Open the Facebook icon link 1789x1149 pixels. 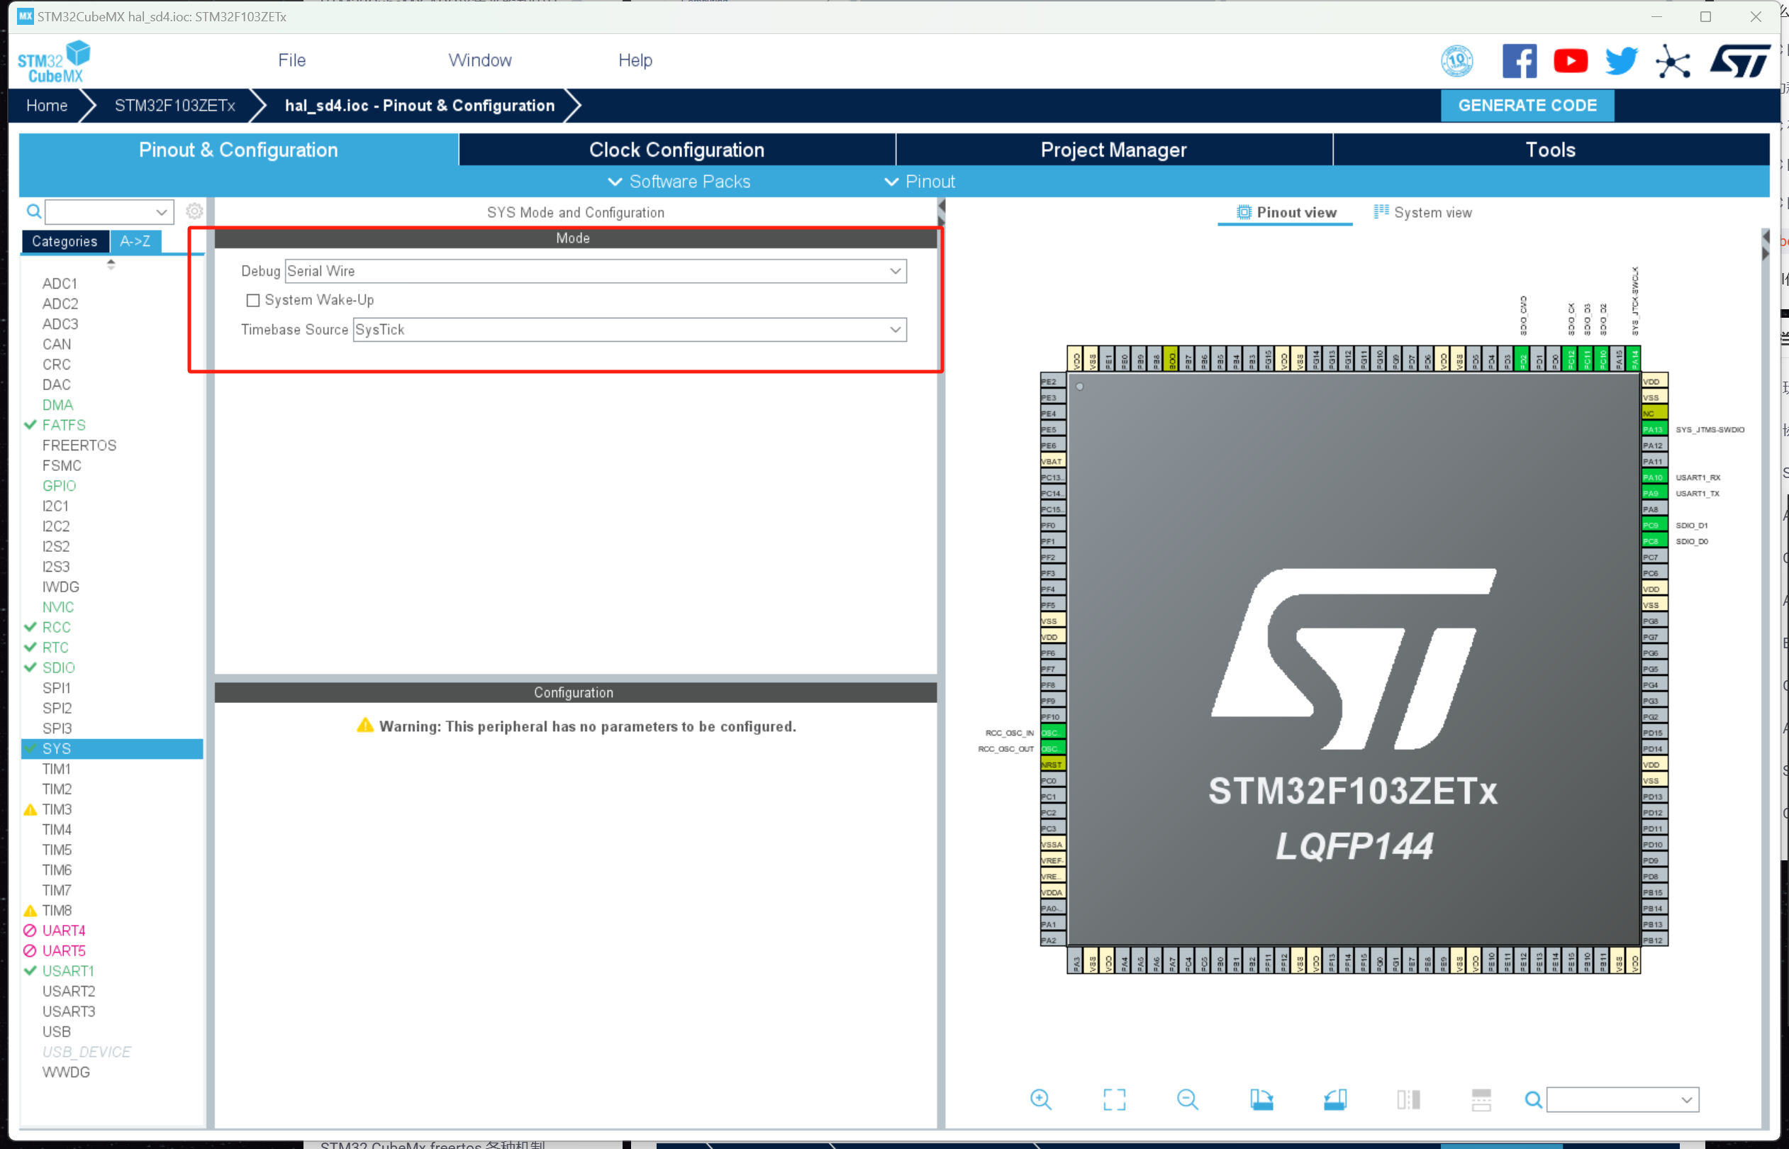point(1519,60)
